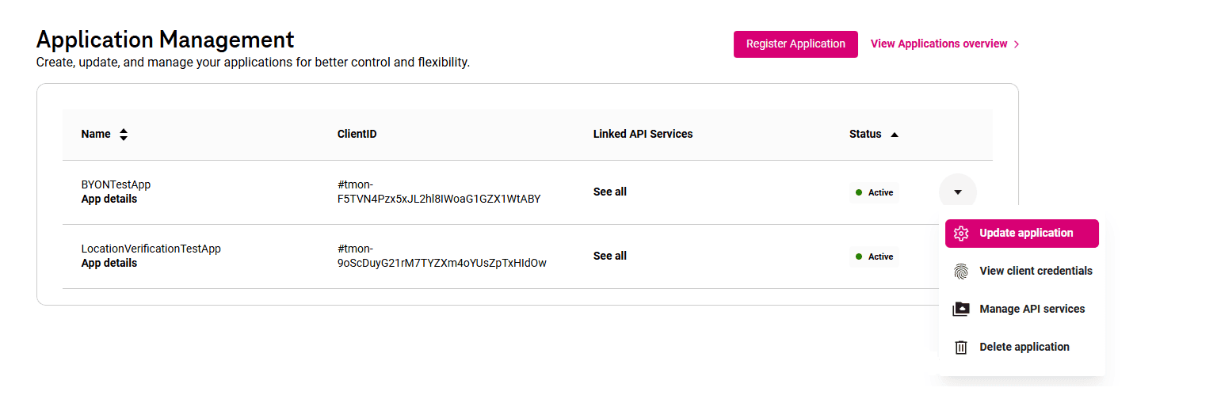Open App details for BYONTestApp
This screenshot has height=399, width=1217.
pos(109,199)
